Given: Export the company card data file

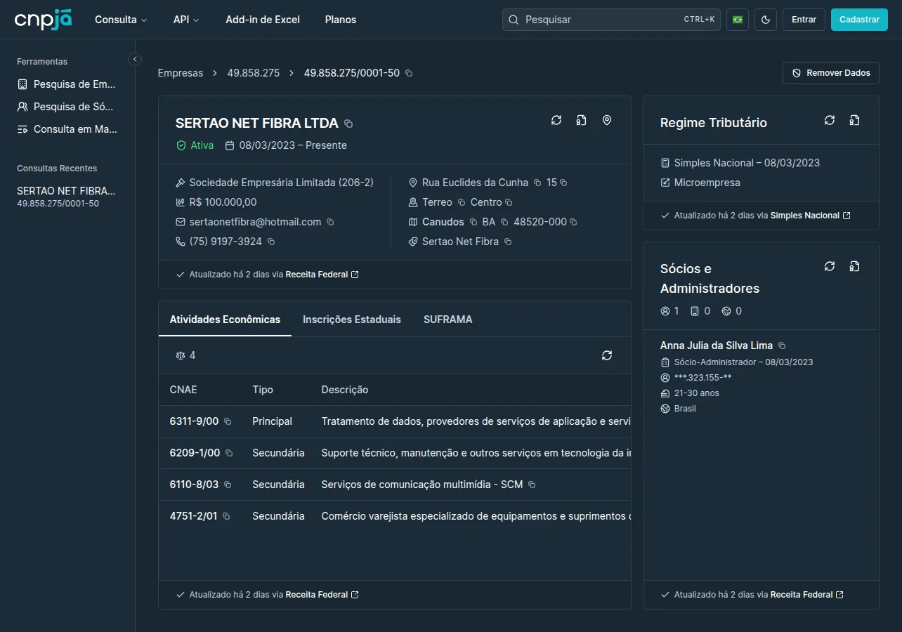Looking at the screenshot, I should pos(582,120).
